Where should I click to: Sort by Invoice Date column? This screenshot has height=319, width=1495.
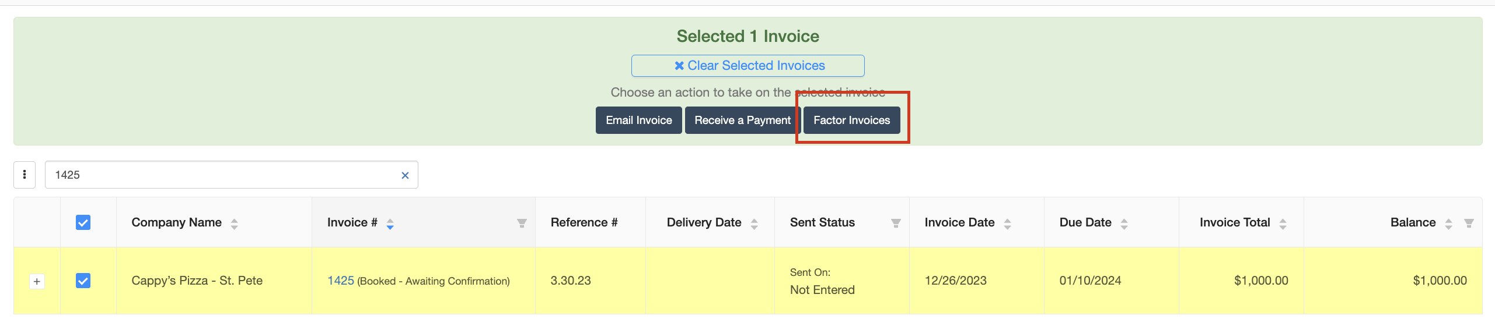[1007, 224]
